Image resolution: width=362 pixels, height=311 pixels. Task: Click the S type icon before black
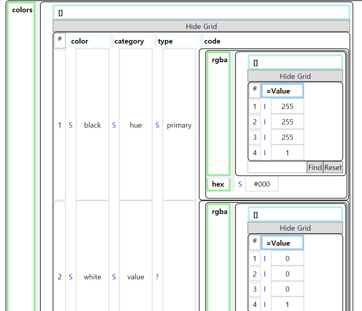click(70, 125)
